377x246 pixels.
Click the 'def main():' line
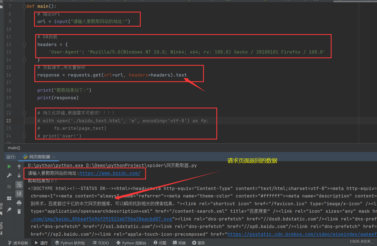click(42, 6)
